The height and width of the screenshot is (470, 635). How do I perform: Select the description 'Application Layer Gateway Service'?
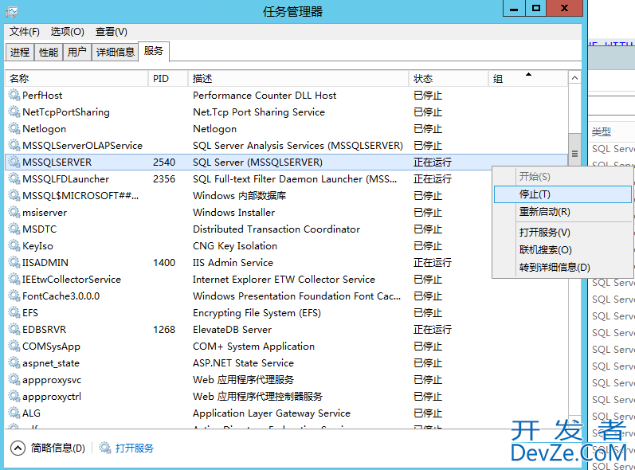pos(272,413)
